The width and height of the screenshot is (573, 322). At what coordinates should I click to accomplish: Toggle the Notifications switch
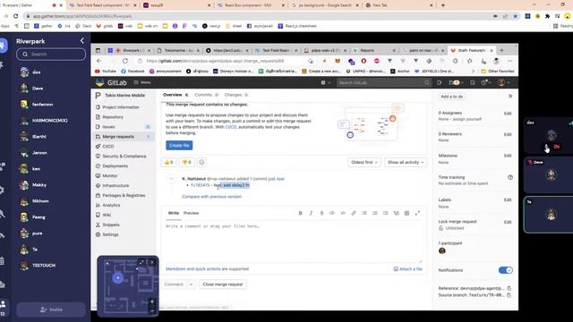click(505, 270)
